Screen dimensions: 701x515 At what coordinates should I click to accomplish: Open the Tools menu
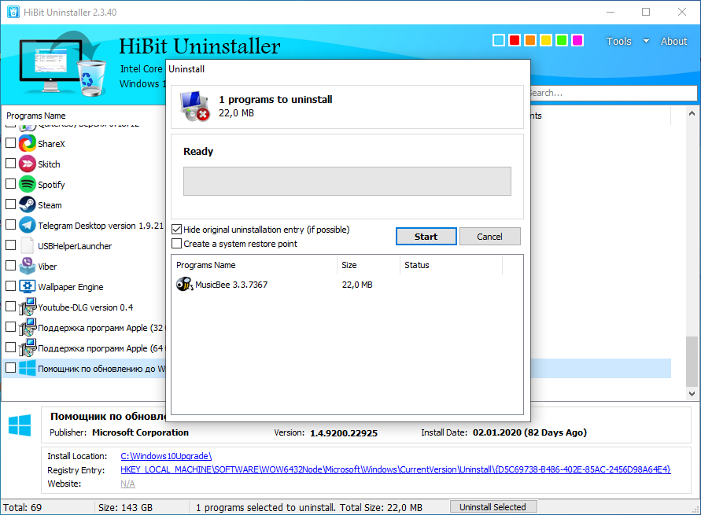[x=618, y=41]
